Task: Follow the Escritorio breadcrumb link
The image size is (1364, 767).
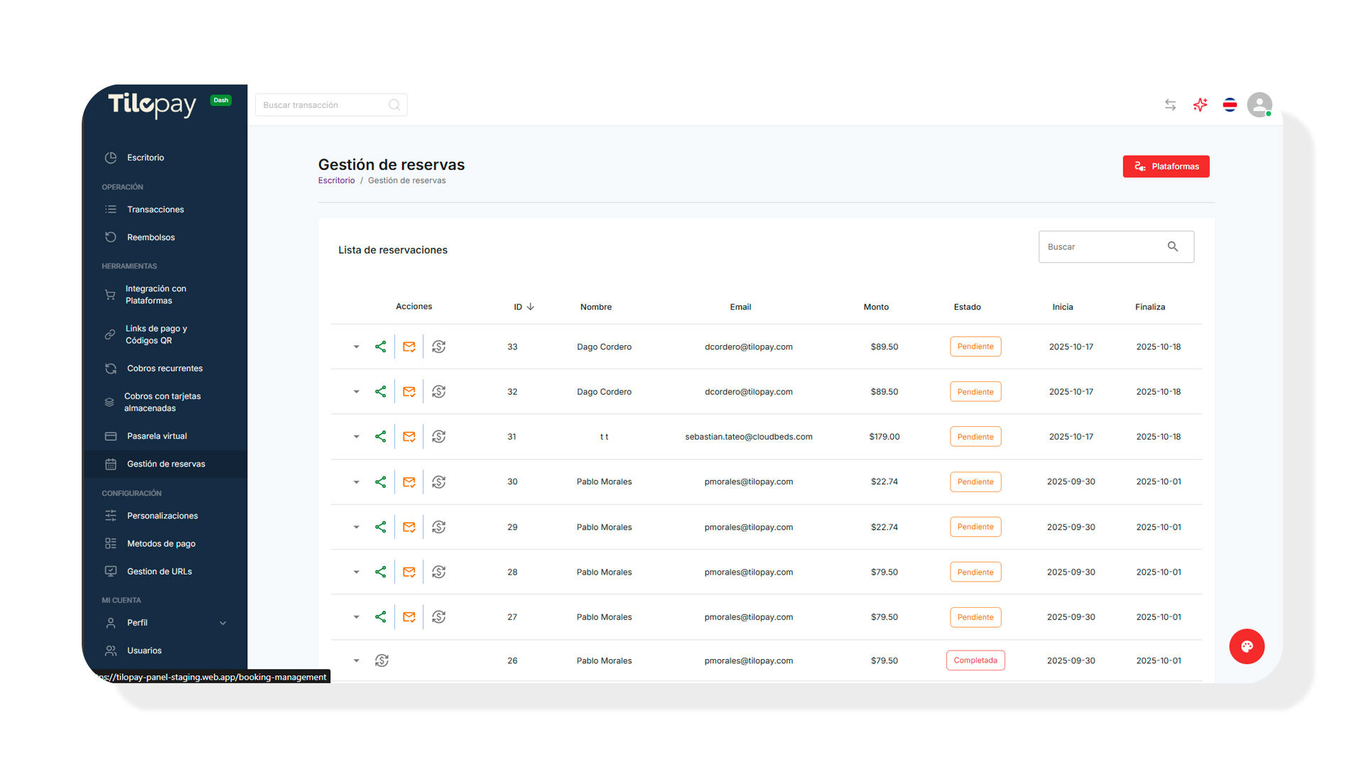Action: click(x=336, y=180)
